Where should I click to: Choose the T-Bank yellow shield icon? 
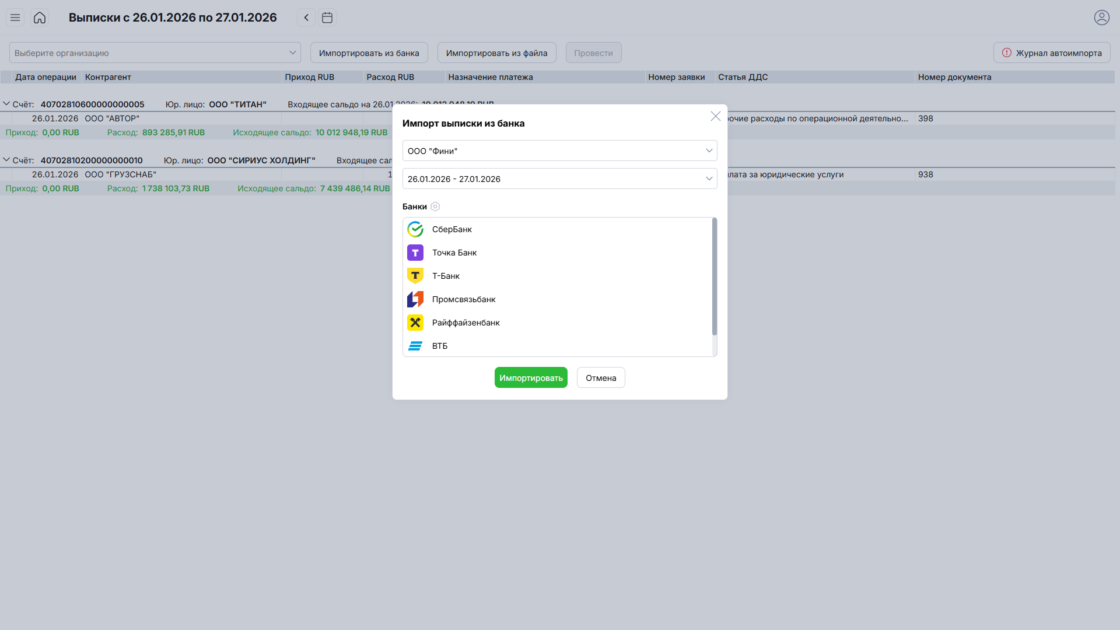[x=415, y=276]
